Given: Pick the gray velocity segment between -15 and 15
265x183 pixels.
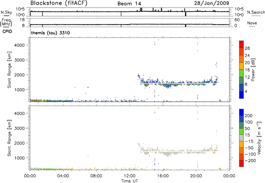Looking at the screenshot, I should [x=241, y=138].
